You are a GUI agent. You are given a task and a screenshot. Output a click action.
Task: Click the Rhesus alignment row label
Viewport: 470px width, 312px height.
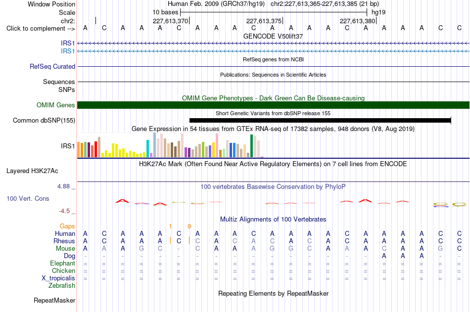(64, 241)
